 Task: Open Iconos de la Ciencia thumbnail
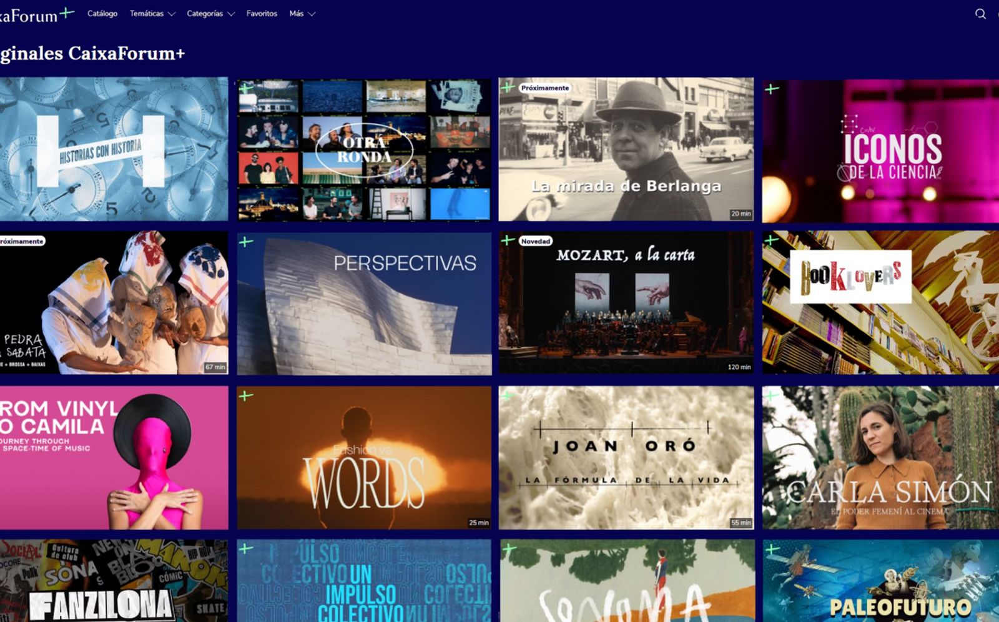tap(880, 151)
